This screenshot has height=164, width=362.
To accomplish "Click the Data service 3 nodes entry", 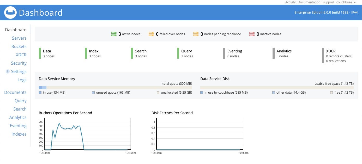I will tap(47, 53).
